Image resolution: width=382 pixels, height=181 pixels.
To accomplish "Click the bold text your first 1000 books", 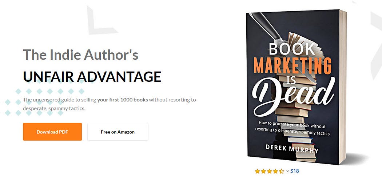I will [123, 100].
